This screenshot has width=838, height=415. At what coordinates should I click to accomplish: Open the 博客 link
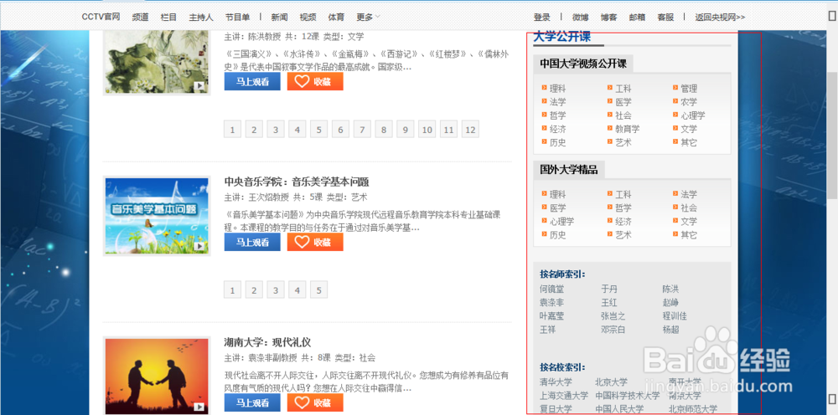[608, 17]
